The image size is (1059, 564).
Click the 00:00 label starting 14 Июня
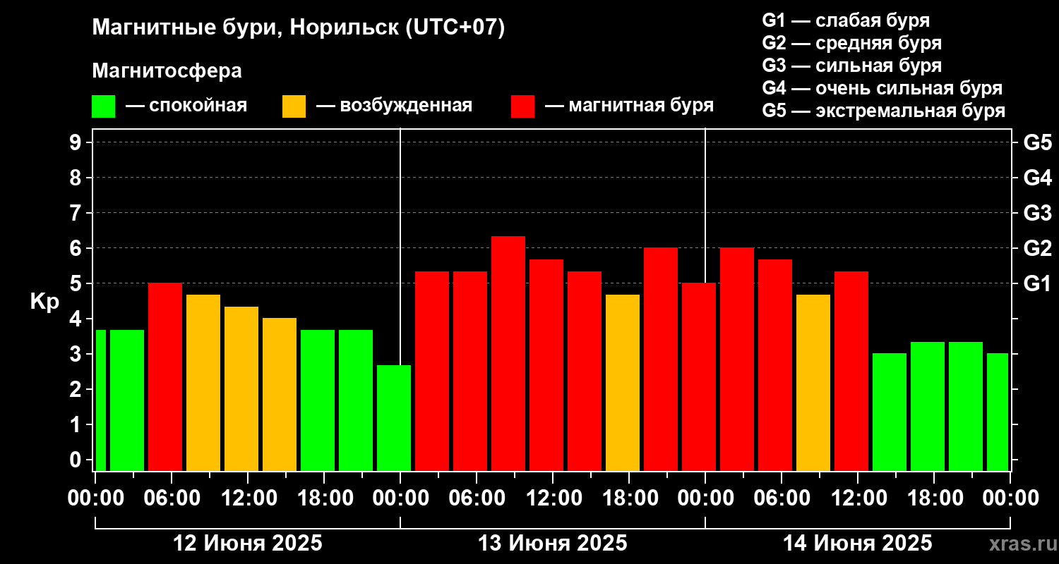pos(705,498)
